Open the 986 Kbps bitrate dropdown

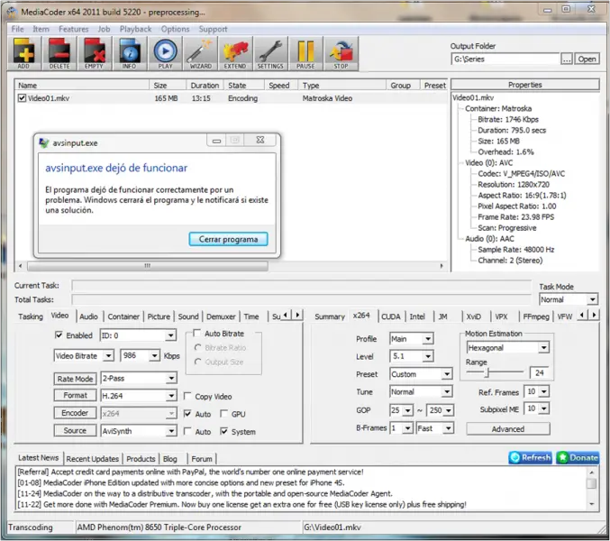coord(140,355)
